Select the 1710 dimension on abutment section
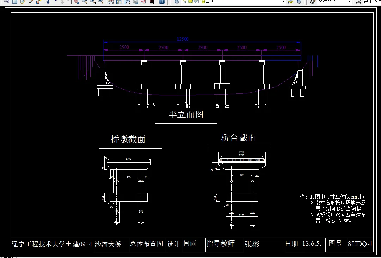The width and height of the screenshot is (381, 258). click(x=242, y=155)
